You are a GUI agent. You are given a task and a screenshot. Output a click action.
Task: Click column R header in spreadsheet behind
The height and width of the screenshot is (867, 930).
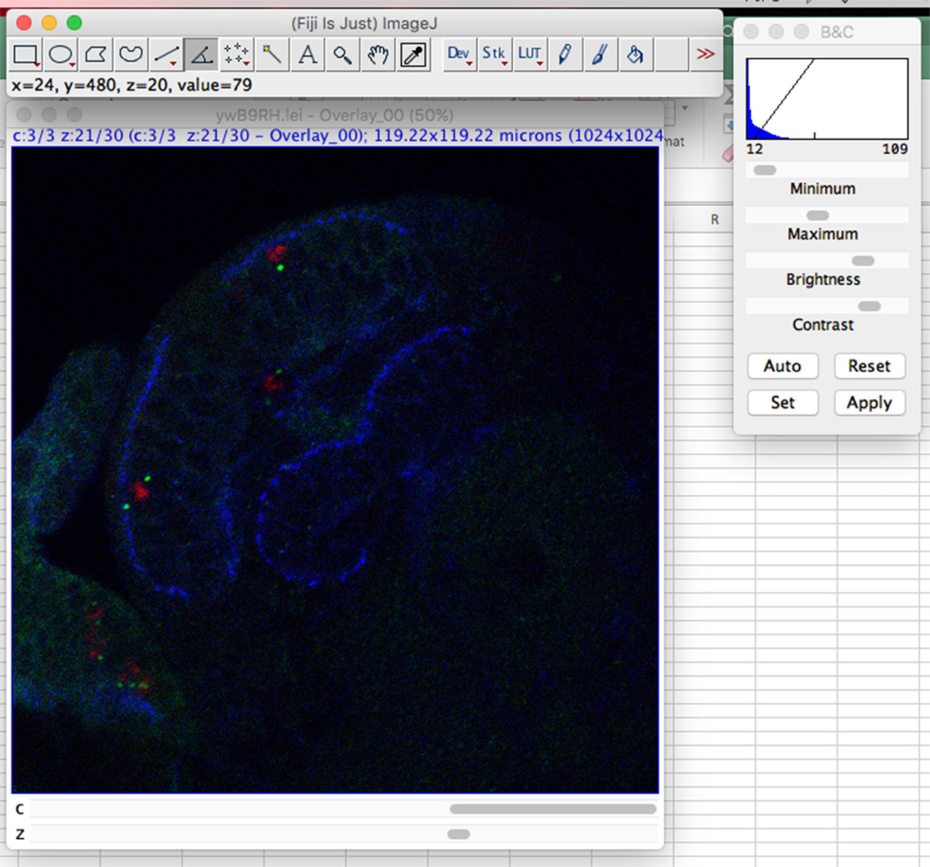tap(715, 219)
